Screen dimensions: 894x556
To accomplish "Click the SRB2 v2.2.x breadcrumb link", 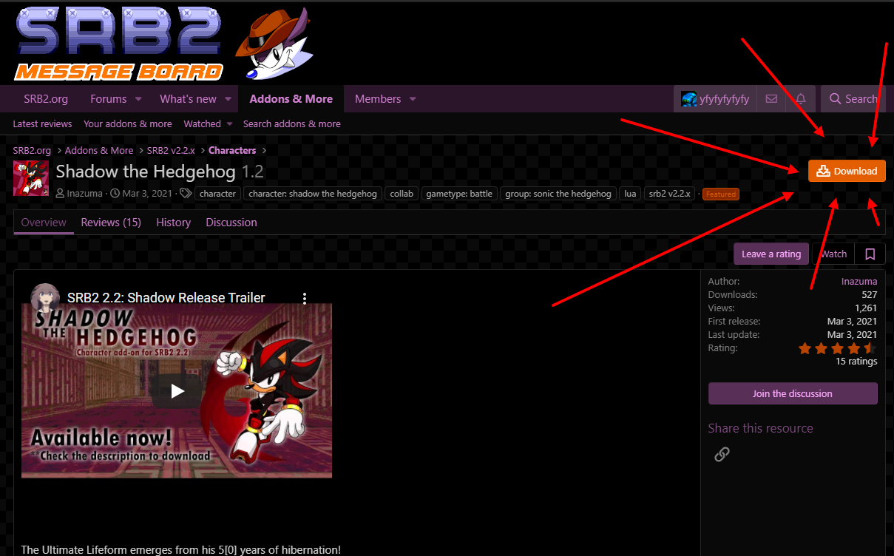I will 171,150.
